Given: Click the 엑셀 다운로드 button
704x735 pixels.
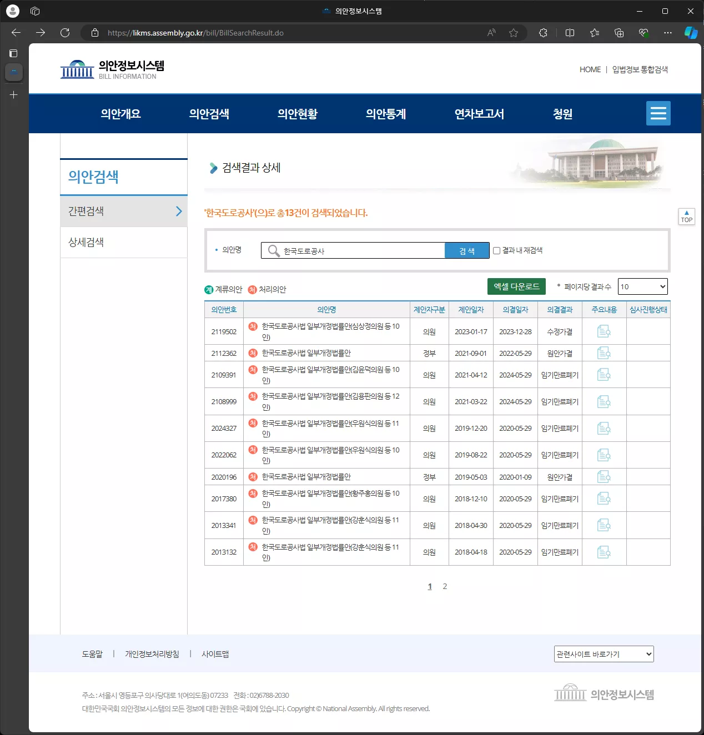Looking at the screenshot, I should click(x=516, y=286).
